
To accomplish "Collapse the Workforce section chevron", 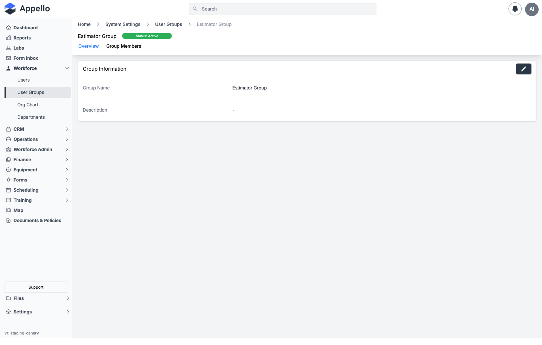I will [67, 68].
